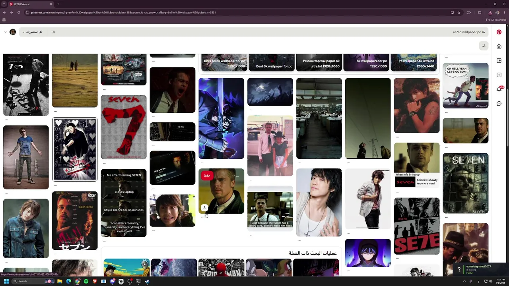Click the red save button on hovered pin
This screenshot has height=286, width=509.
(207, 175)
